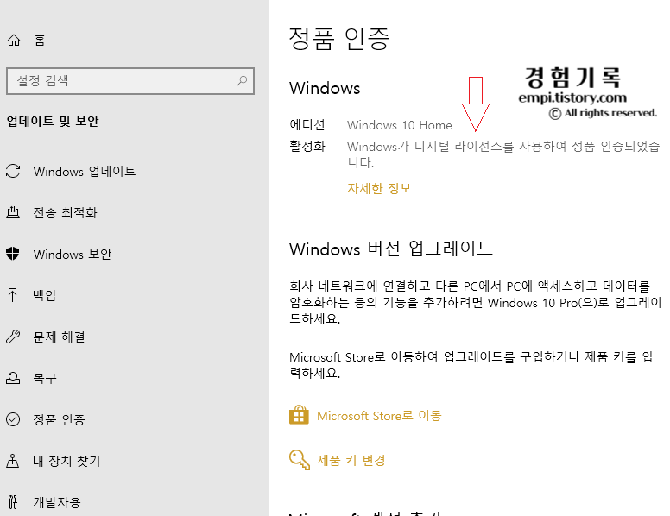Click the 내 장치 찾기 locator icon
The image size is (670, 516).
point(13,461)
